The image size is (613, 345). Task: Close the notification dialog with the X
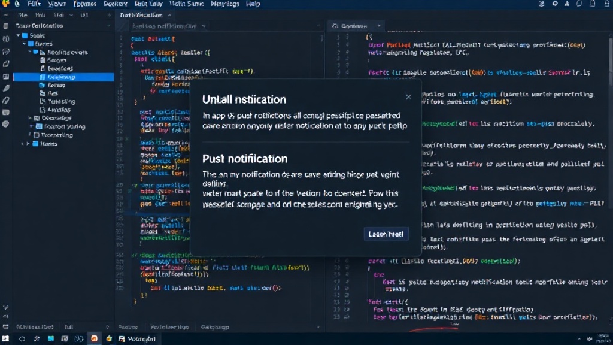tap(408, 97)
